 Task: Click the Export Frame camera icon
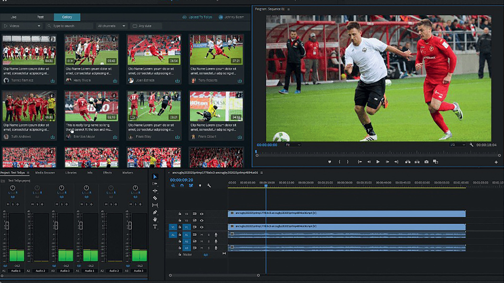tap(426, 162)
